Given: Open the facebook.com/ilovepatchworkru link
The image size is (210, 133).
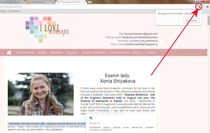Looking at the screenshot, I should (x=140, y=37).
